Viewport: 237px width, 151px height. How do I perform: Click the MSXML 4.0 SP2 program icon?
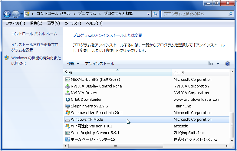[68, 80]
